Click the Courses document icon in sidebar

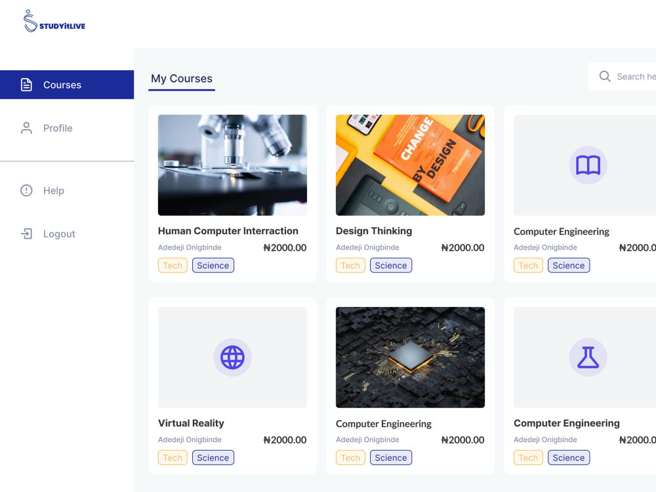pyautogui.click(x=26, y=85)
